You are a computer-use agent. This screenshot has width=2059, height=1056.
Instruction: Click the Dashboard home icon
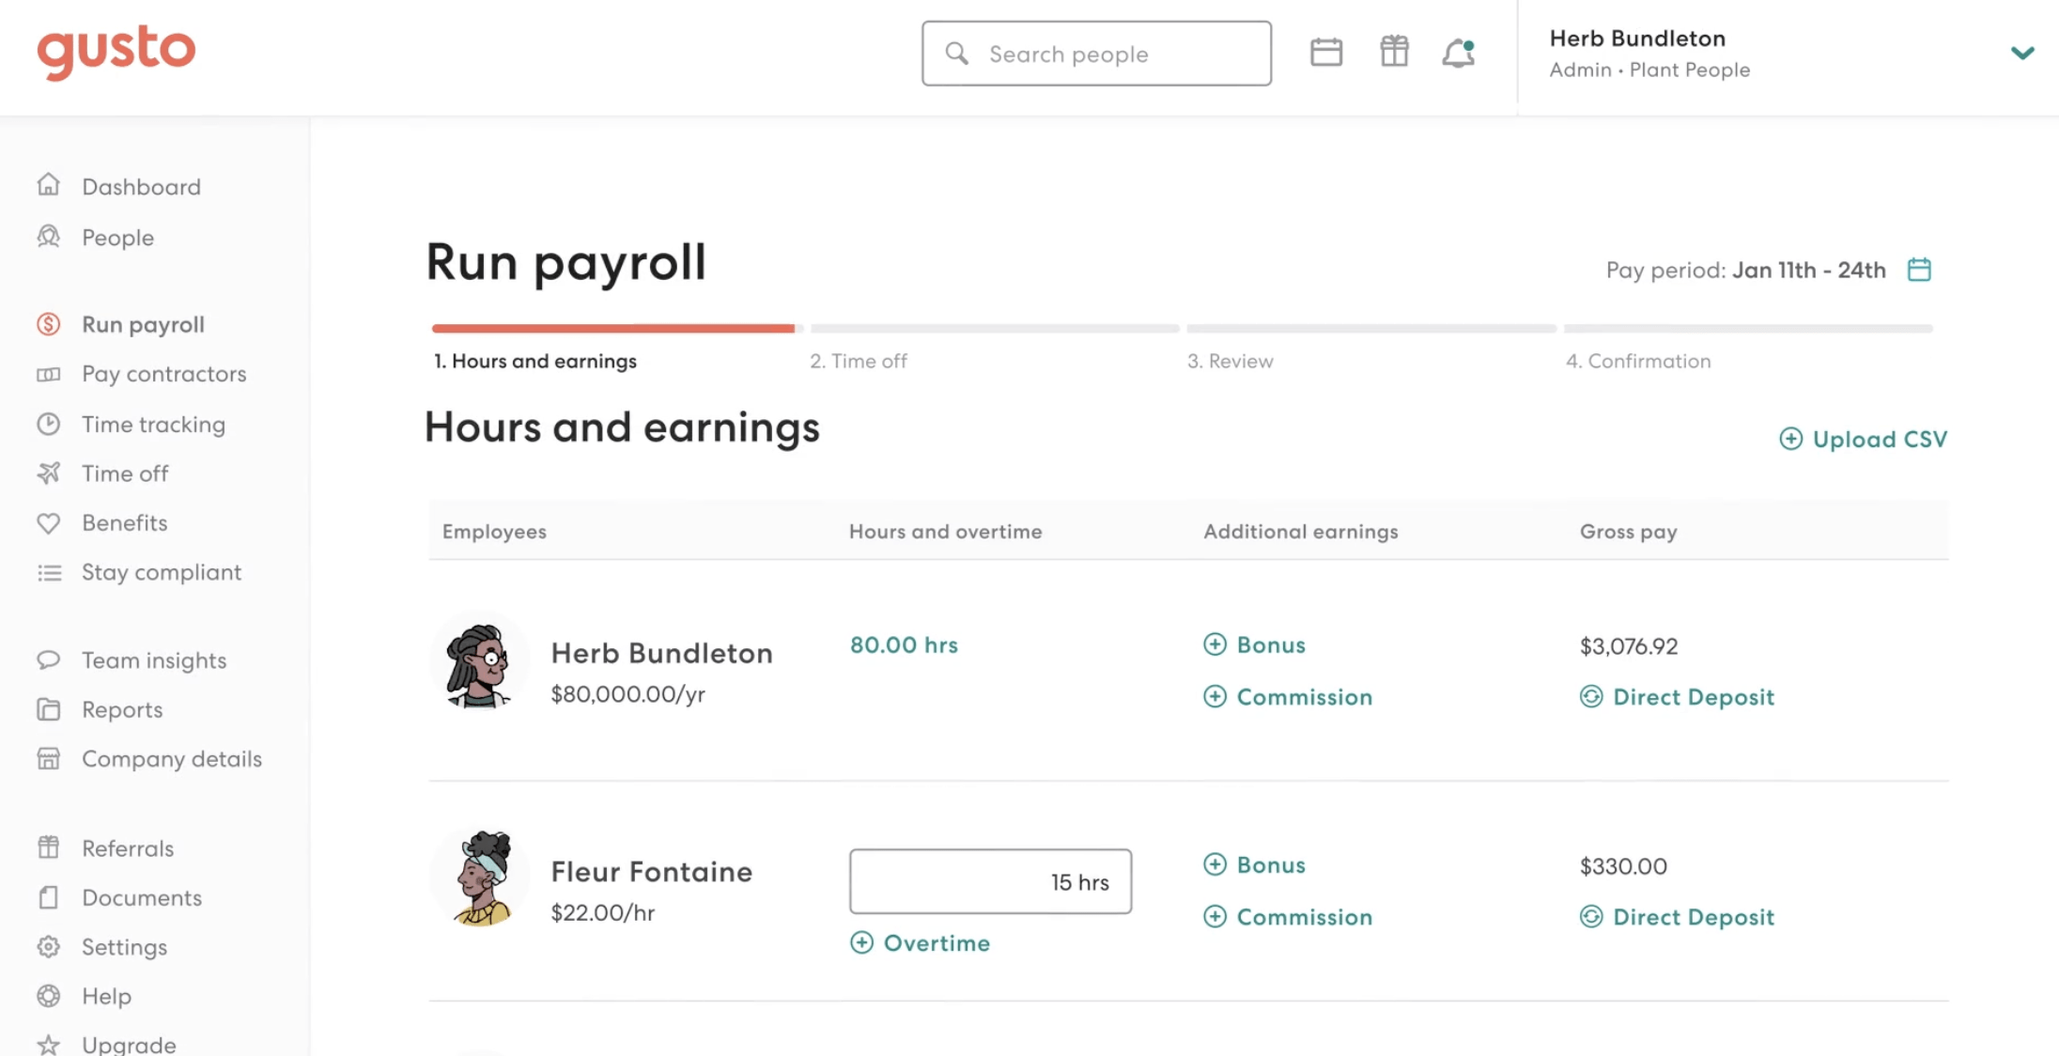[49, 185]
